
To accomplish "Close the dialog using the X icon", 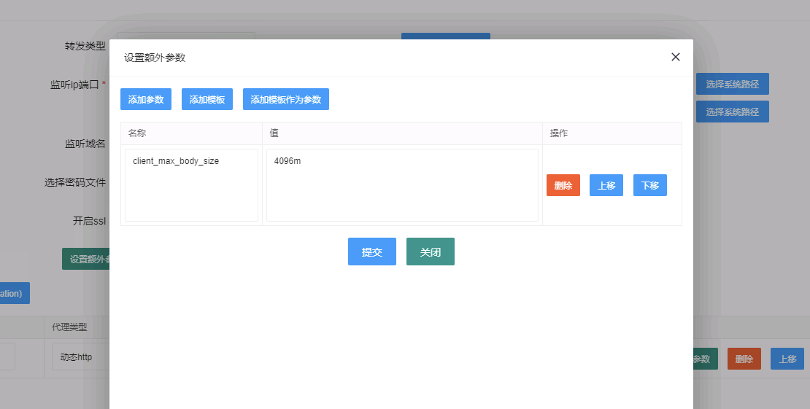I will 675,57.
